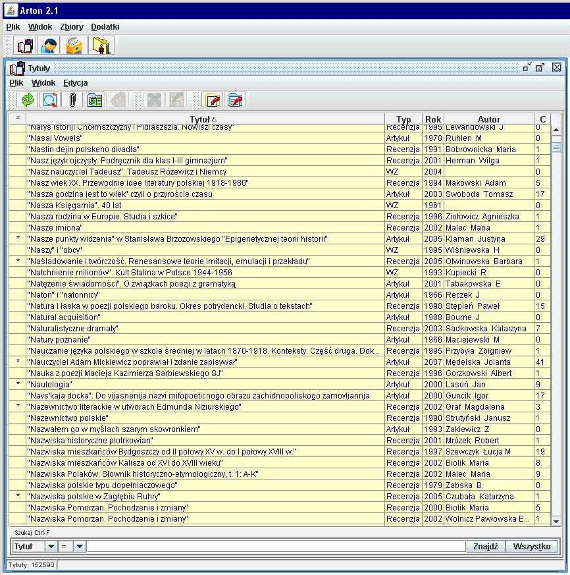
Task: Click the yellow folder edit-pen icon
Action: [212, 99]
